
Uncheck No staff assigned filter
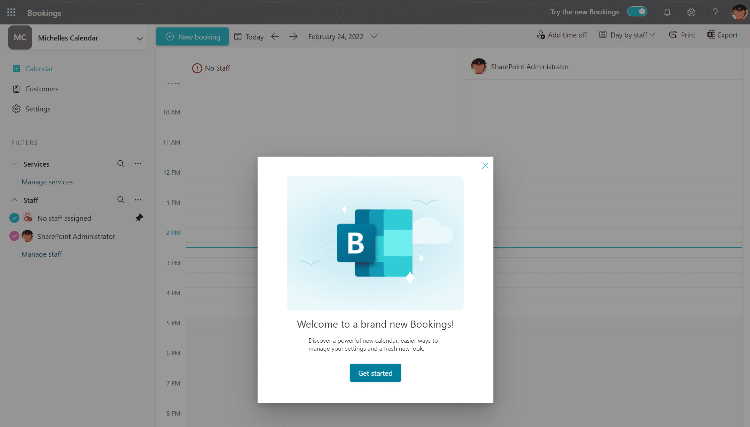pyautogui.click(x=14, y=218)
